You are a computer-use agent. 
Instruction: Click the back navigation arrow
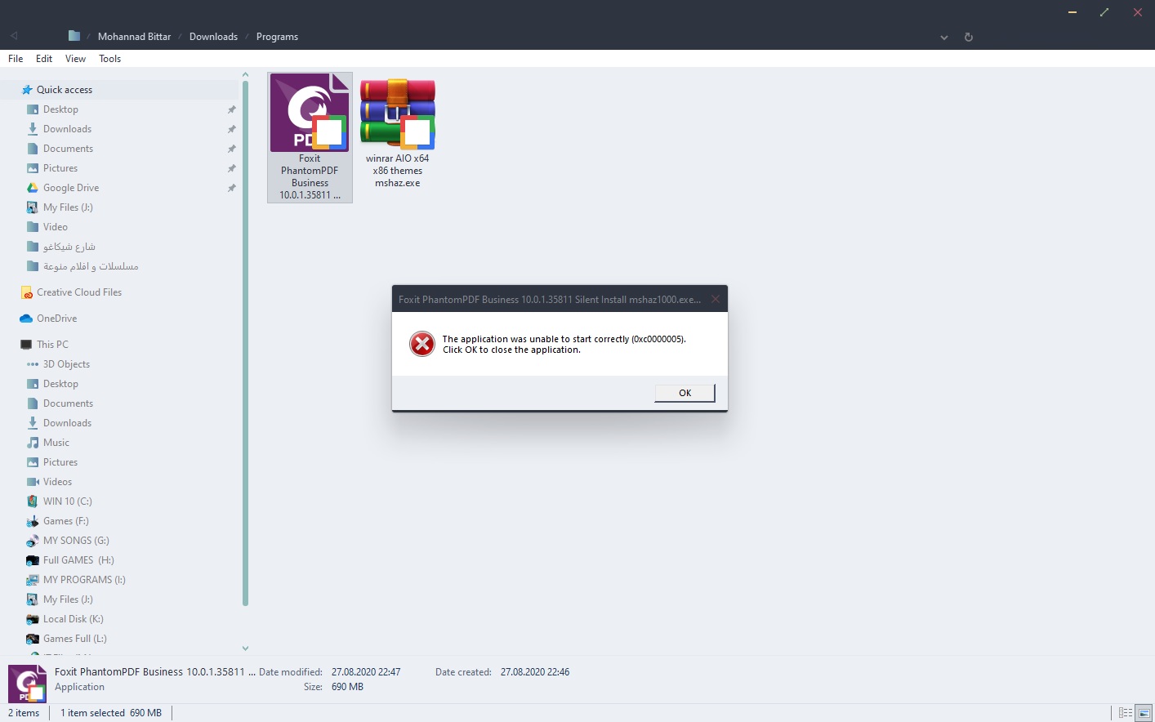click(14, 36)
